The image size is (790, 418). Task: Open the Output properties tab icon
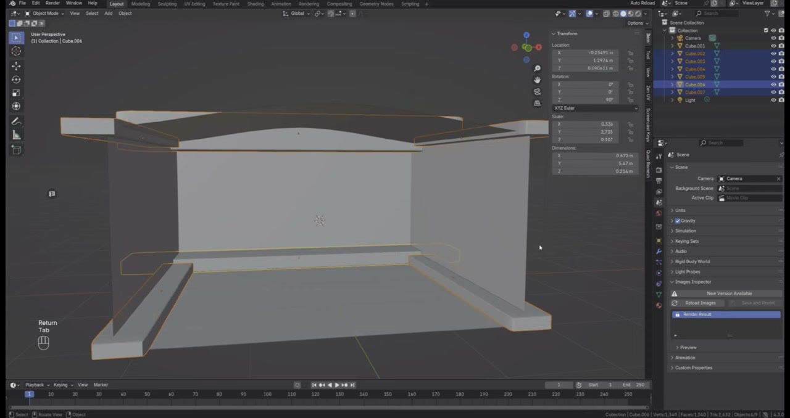659,181
